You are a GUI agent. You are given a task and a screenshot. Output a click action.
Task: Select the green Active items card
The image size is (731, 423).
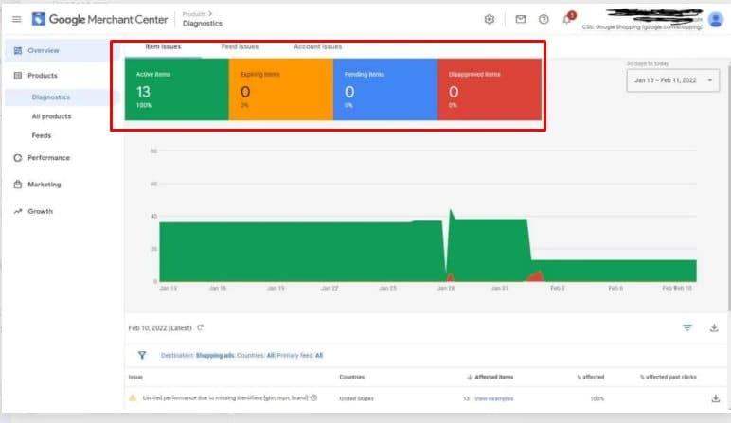(x=176, y=90)
